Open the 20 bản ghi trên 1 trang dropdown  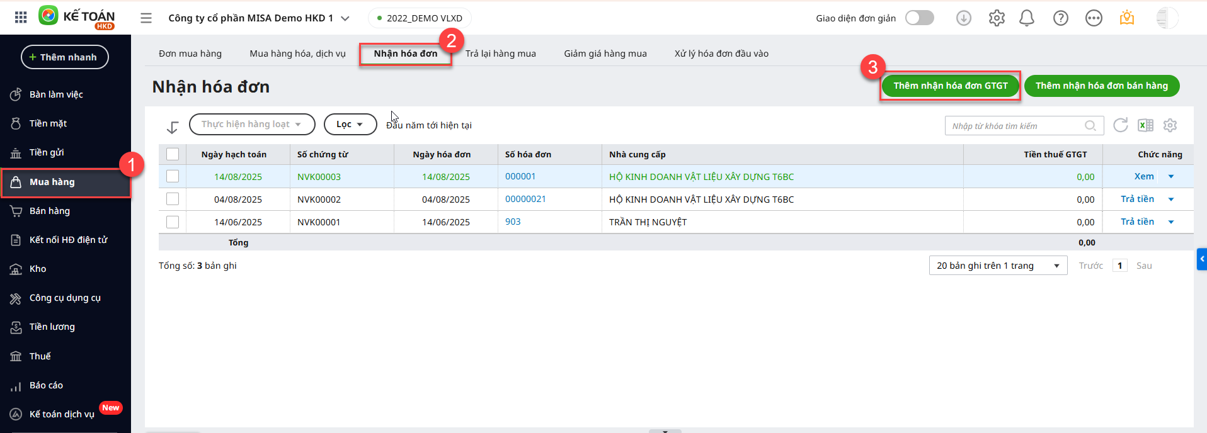pyautogui.click(x=997, y=266)
